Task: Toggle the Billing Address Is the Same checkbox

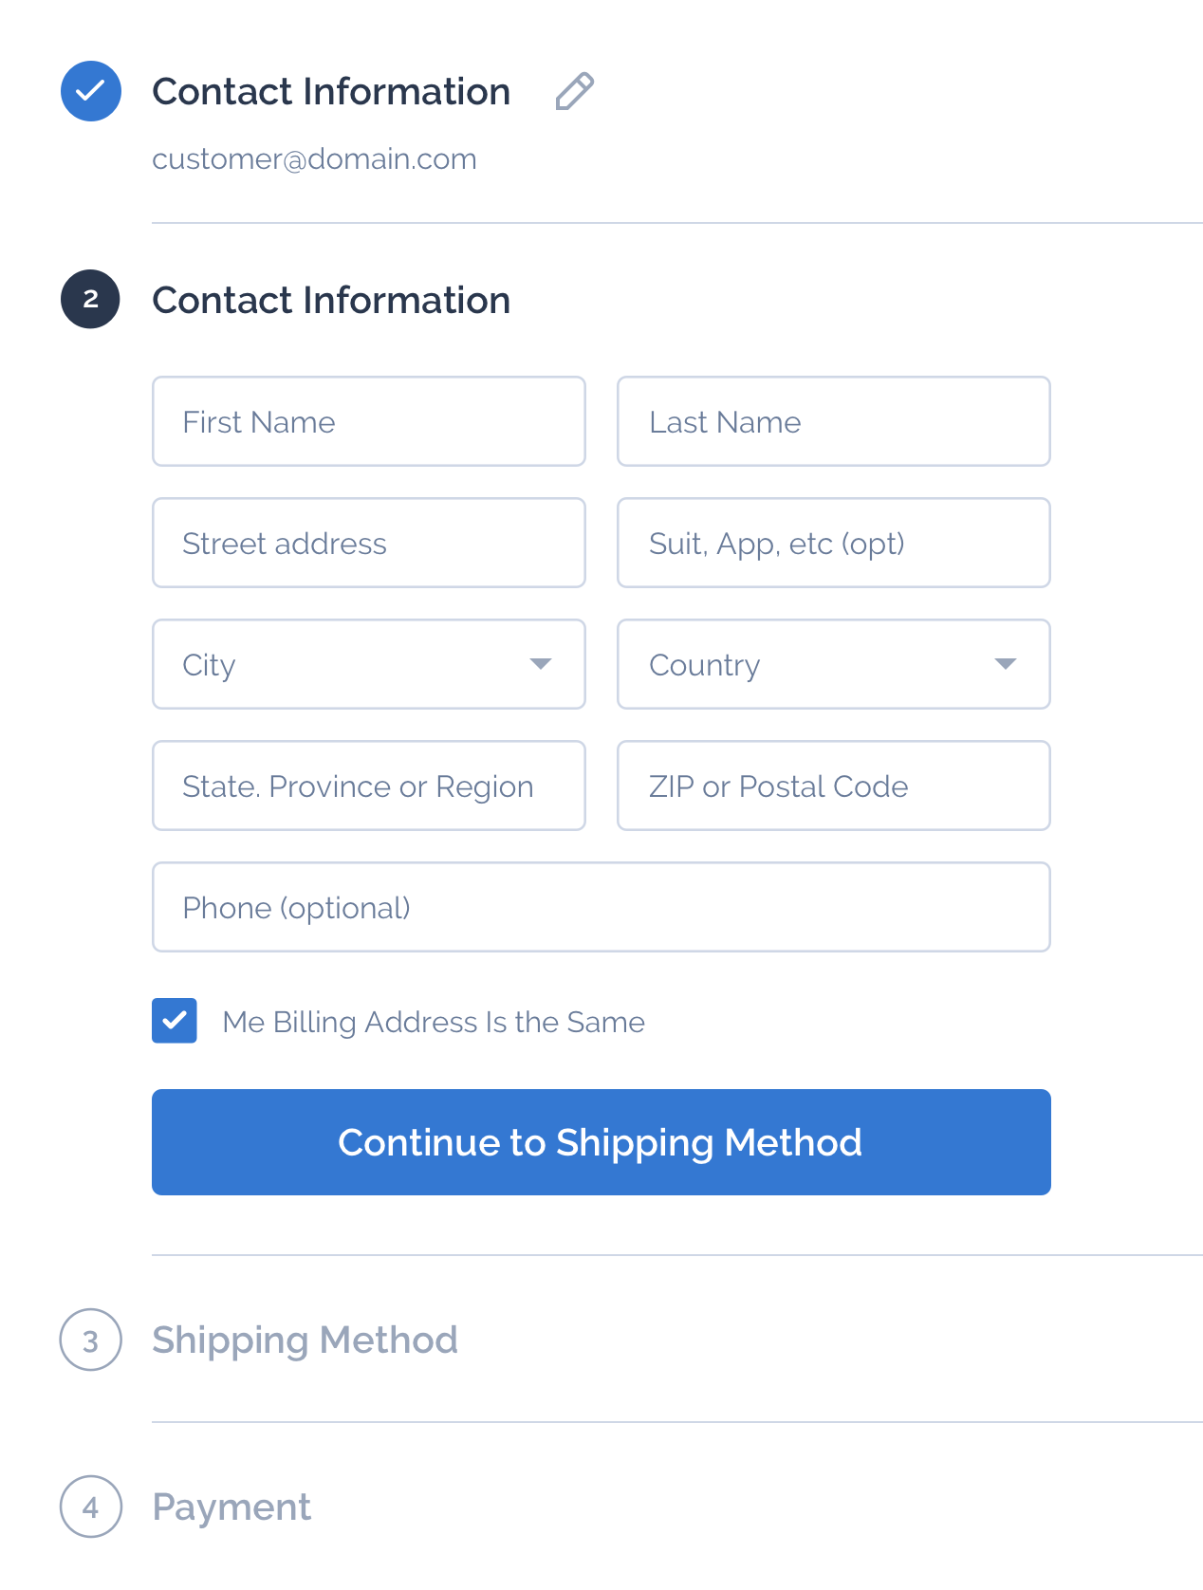Action: (175, 1021)
